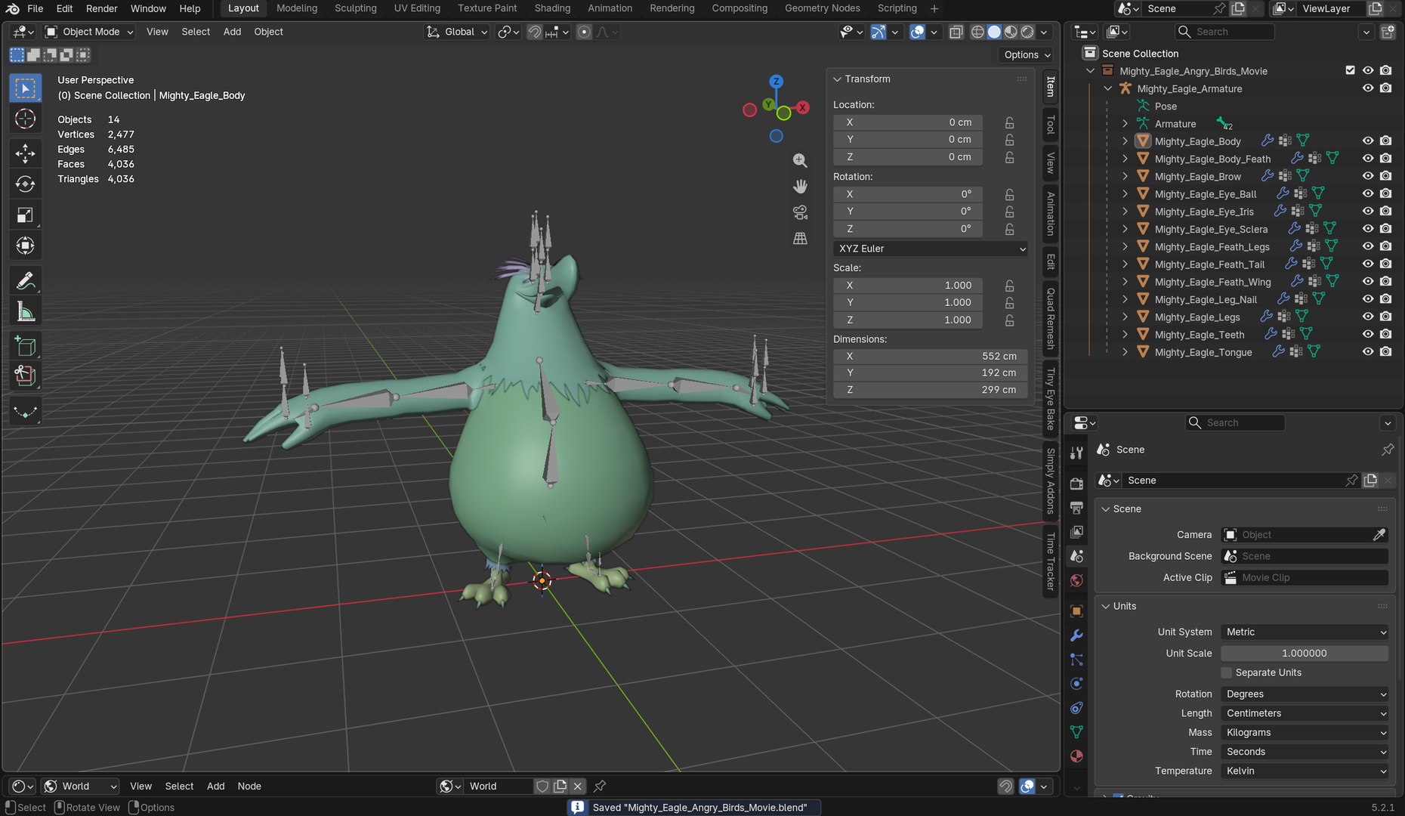Open the Unit System Metric dropdown
Viewport: 1405px width, 816px height.
(x=1305, y=632)
